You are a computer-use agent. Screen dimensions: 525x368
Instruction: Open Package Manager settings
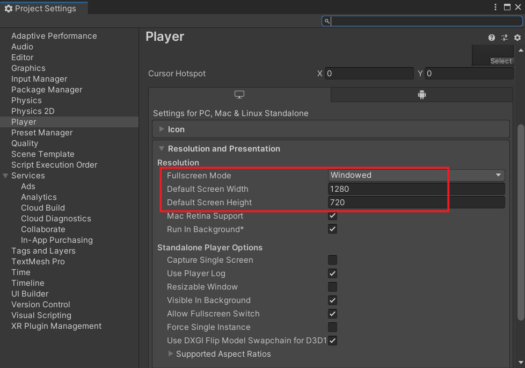47,90
